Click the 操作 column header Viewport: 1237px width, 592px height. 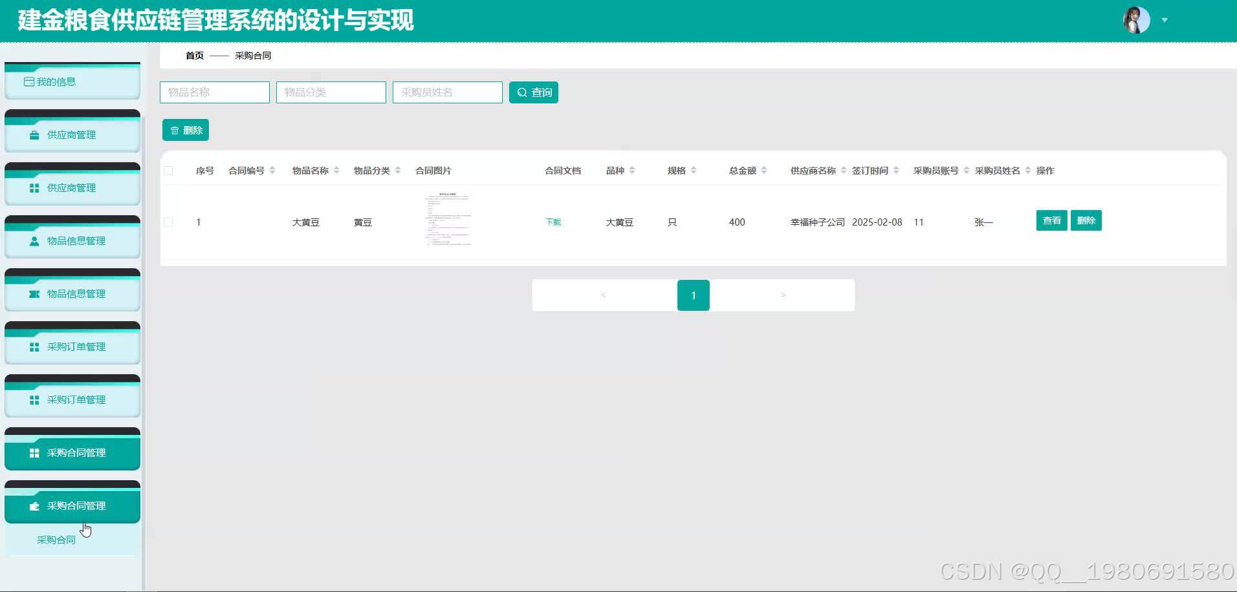(1045, 171)
